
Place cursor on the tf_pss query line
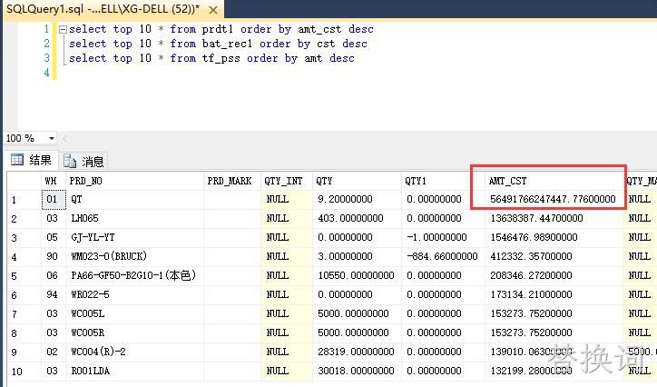tap(211, 58)
